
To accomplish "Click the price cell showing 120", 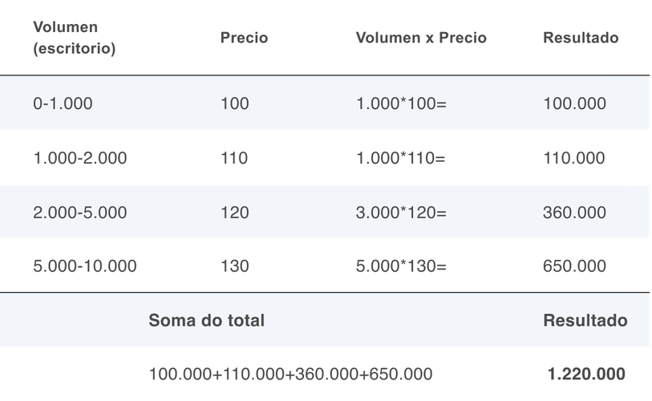I will pyautogui.click(x=234, y=213).
